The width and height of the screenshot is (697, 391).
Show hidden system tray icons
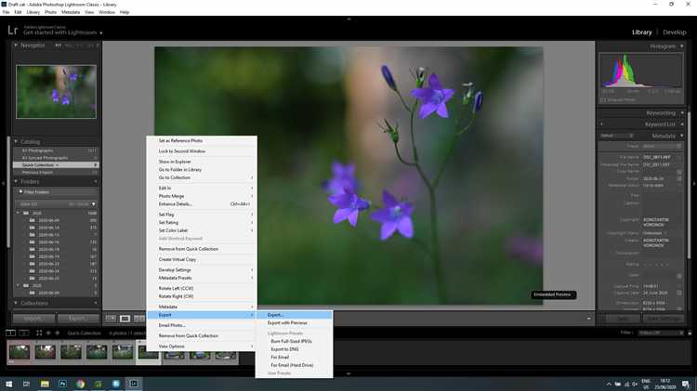point(609,384)
